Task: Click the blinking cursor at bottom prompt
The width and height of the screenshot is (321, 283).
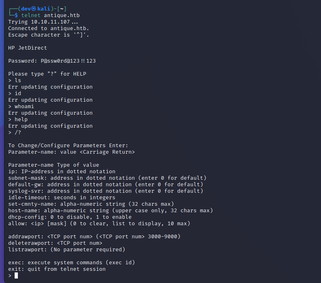Action: point(16,276)
